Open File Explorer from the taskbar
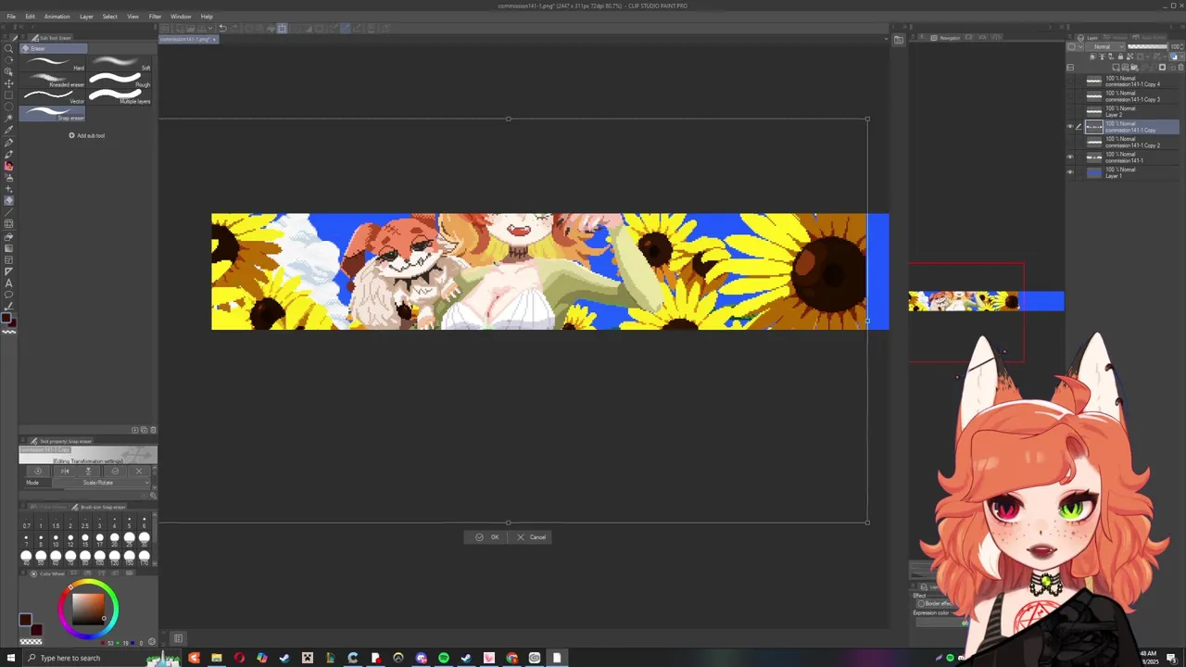The image size is (1186, 667). pyautogui.click(x=216, y=658)
